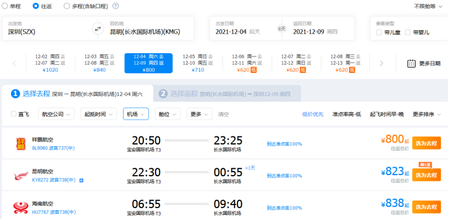Open the 更多排序 sorting dropdown
Viewport: 449px width, 219px height.
(x=427, y=114)
